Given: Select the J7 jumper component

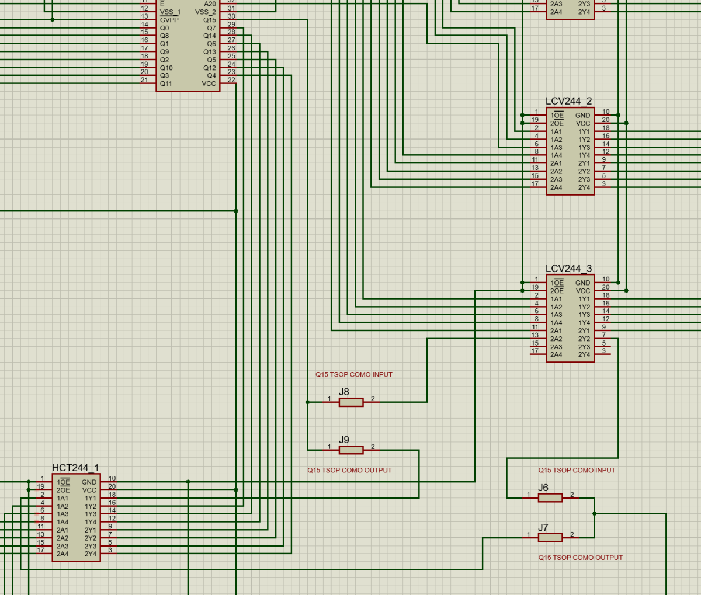Looking at the screenshot, I should coord(550,537).
